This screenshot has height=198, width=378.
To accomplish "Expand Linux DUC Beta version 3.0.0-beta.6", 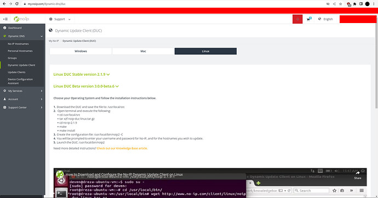I will [86, 86].
